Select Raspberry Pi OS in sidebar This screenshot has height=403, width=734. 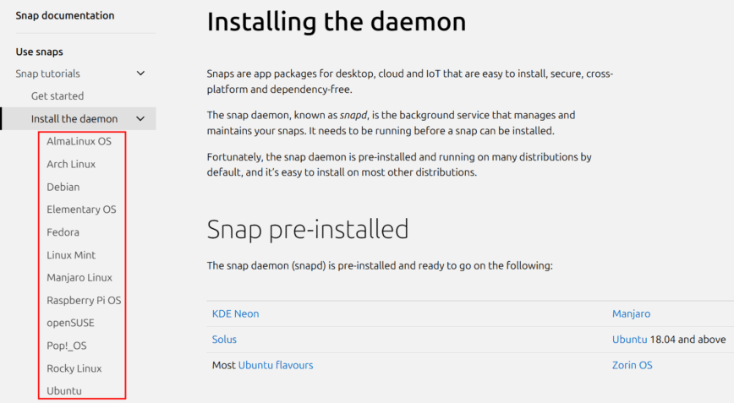(x=84, y=300)
